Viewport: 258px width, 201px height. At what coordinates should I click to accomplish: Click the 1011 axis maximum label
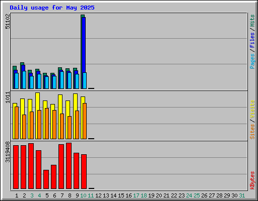(x=8, y=97)
